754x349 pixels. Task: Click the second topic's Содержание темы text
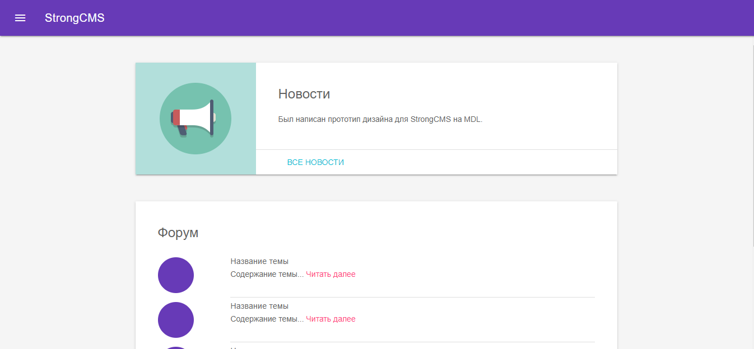click(267, 319)
